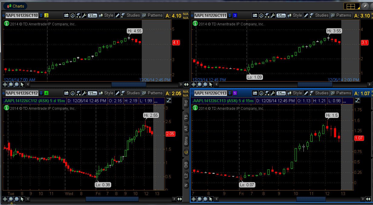Open 15m timeframe selector on C113 chart
373x205 pixels.
click(281, 93)
